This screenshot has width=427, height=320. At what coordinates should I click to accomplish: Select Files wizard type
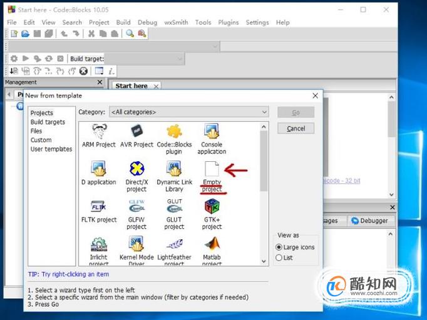36,131
